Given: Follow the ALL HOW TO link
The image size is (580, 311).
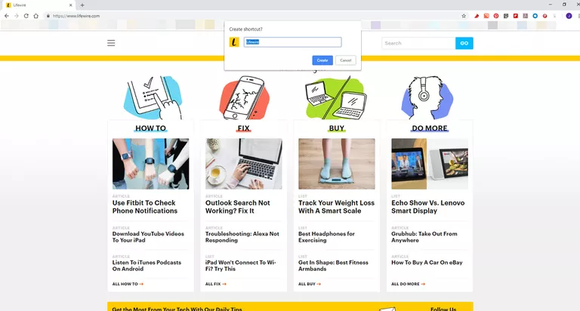Looking at the screenshot, I should (x=128, y=284).
